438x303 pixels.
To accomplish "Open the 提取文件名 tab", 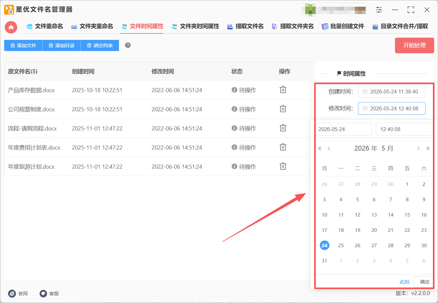I will (245, 26).
